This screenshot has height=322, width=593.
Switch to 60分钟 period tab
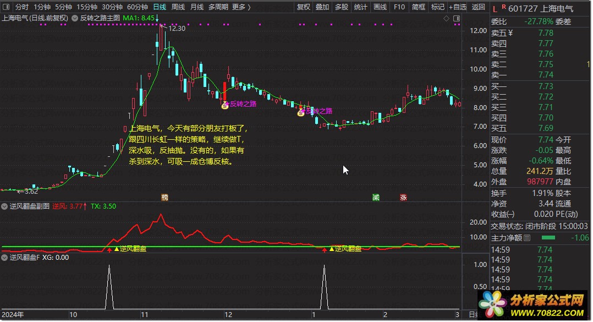click(x=138, y=7)
